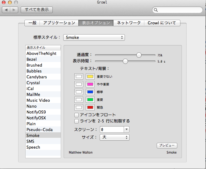Select the Plain style

point(43,124)
